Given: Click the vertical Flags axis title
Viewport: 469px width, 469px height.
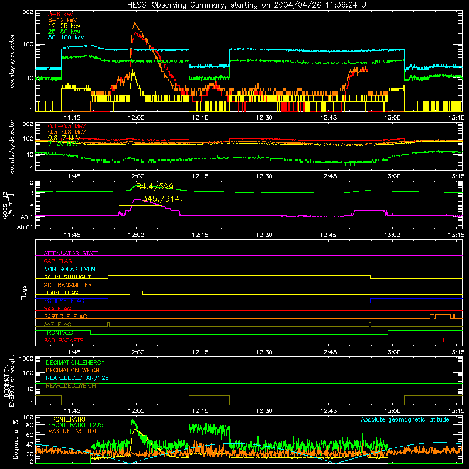Looking at the screenshot, I should (x=24, y=293).
